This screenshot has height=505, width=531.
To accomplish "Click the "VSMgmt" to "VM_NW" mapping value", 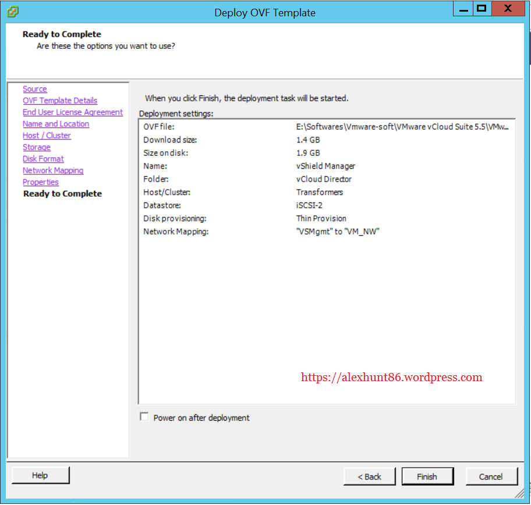I will click(338, 232).
